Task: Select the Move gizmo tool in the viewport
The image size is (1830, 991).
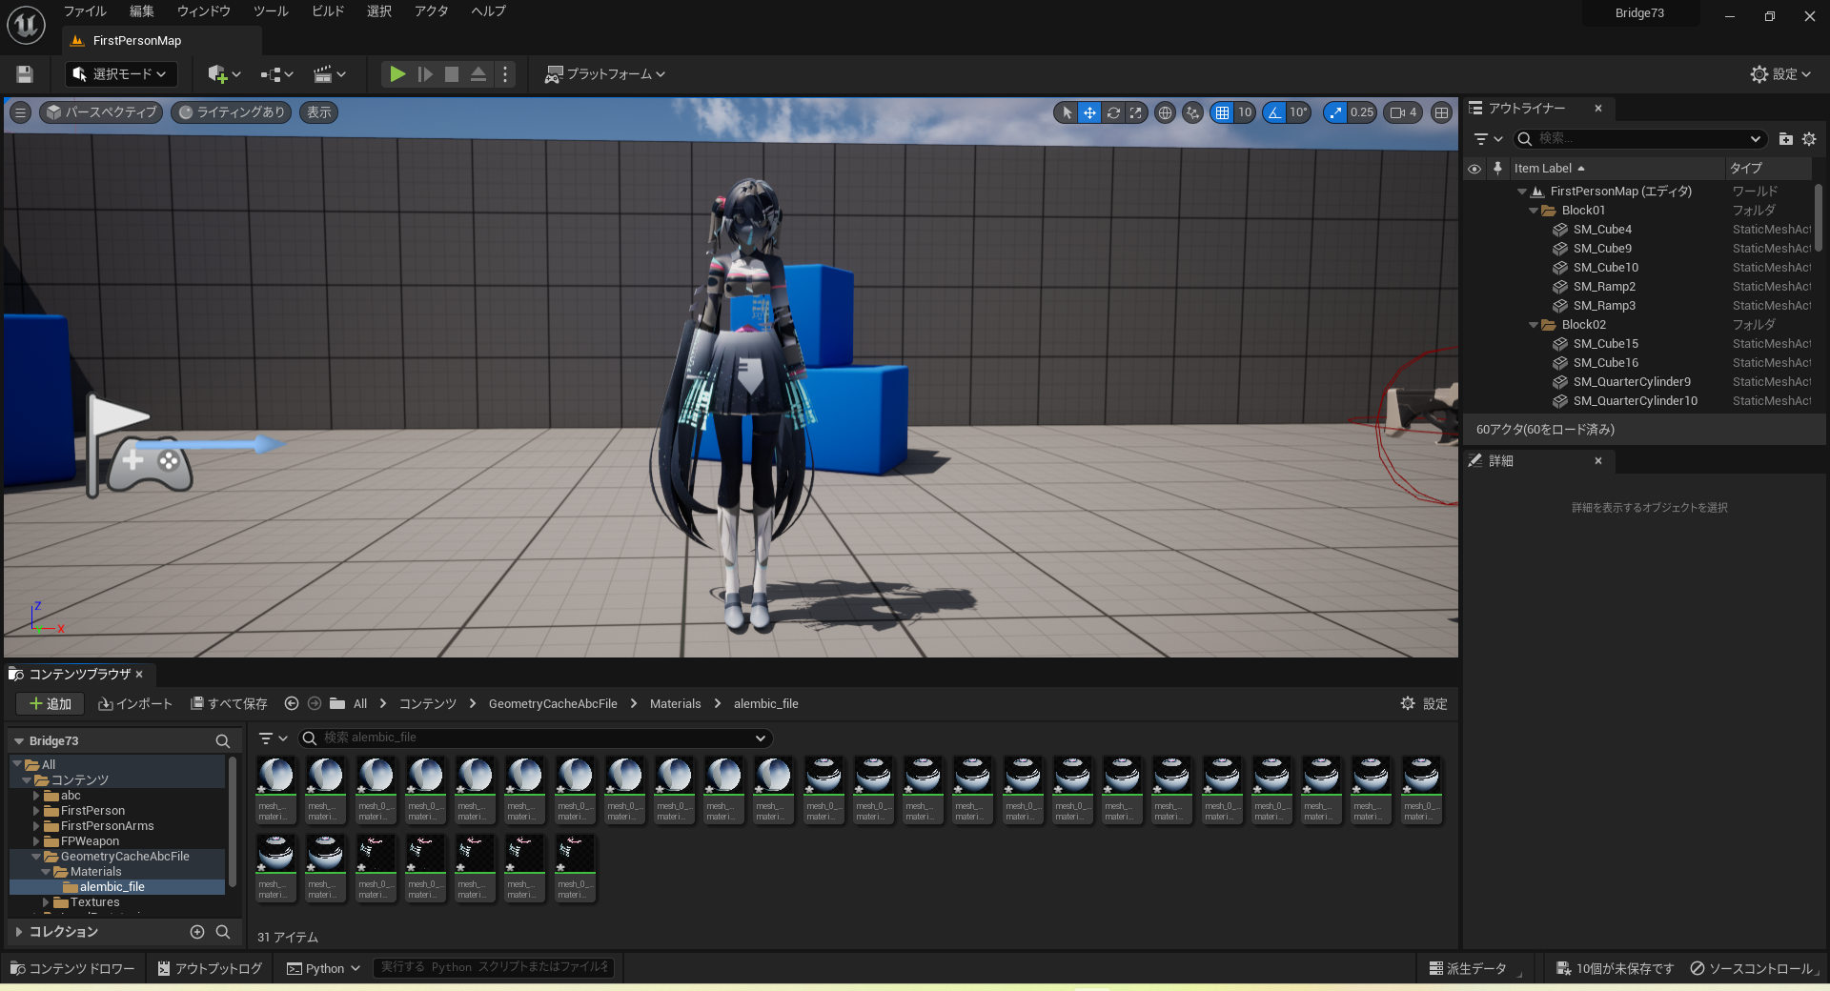Action: click(1089, 112)
